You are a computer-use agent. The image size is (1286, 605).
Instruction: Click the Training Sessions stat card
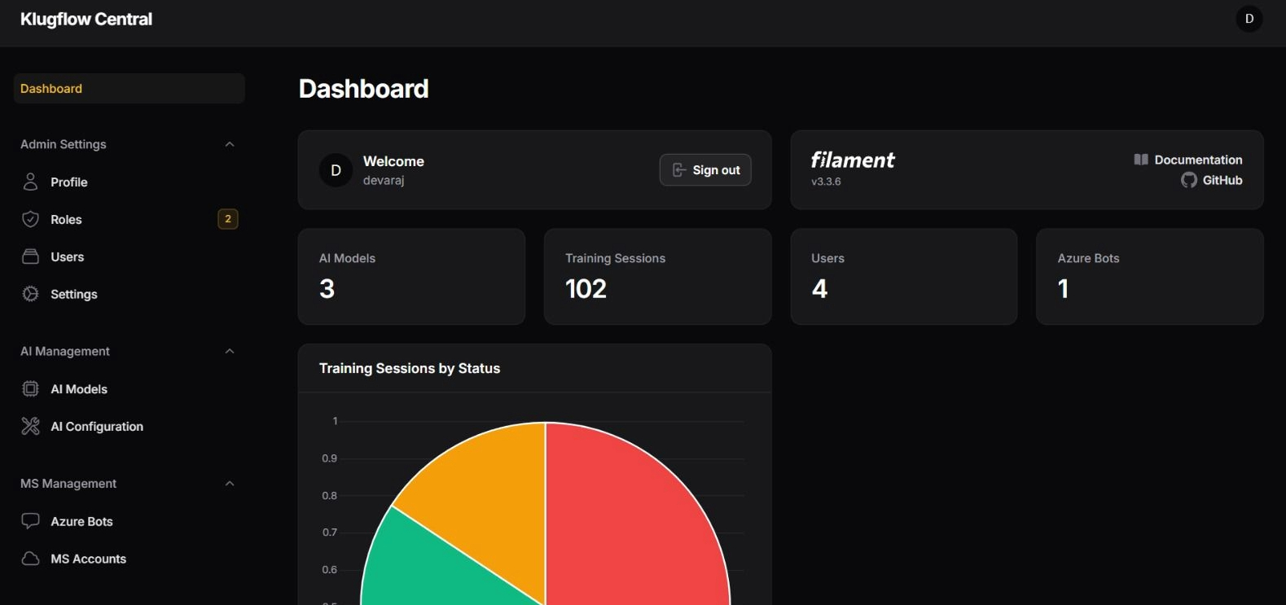pyautogui.click(x=657, y=276)
